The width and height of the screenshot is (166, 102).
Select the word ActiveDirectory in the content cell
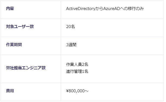click(x=81, y=9)
